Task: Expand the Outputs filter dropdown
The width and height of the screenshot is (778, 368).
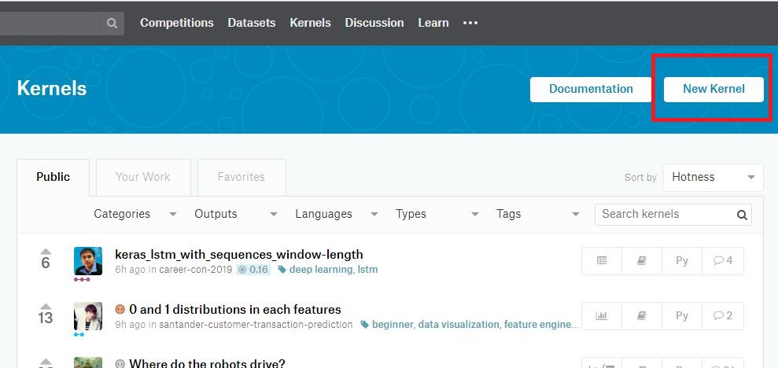Action: point(236,214)
